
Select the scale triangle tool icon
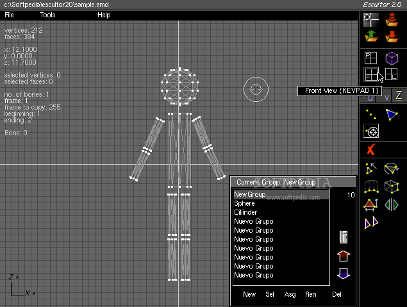pyautogui.click(x=370, y=204)
